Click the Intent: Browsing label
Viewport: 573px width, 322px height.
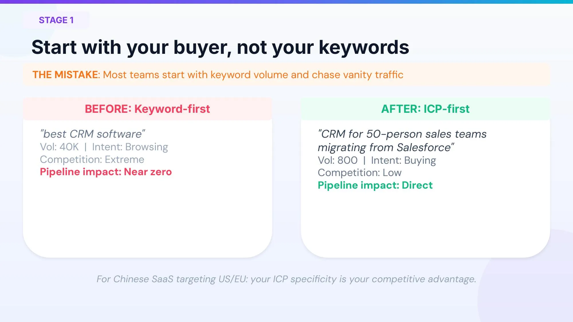(x=130, y=147)
